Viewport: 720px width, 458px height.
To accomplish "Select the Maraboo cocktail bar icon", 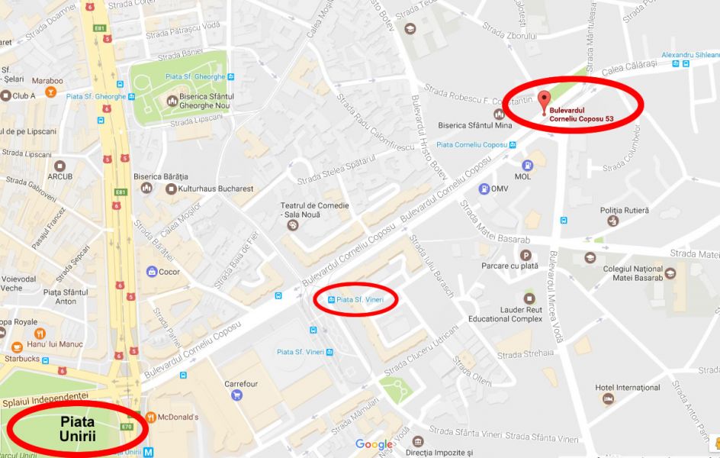I will pyautogui.click(x=50, y=92).
